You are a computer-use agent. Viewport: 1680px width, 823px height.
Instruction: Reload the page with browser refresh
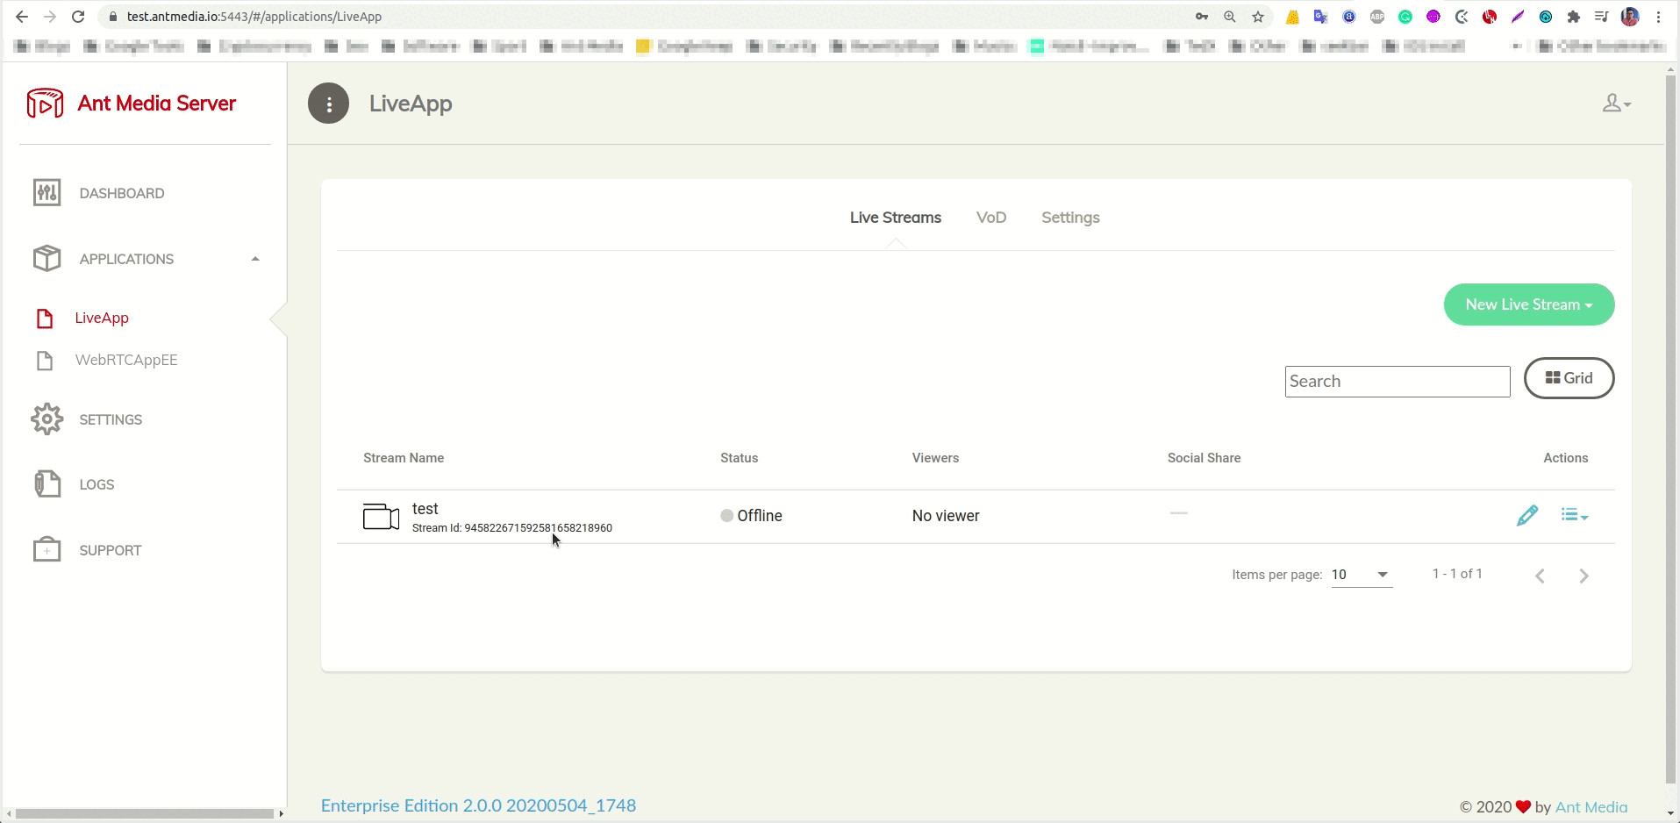[78, 17]
